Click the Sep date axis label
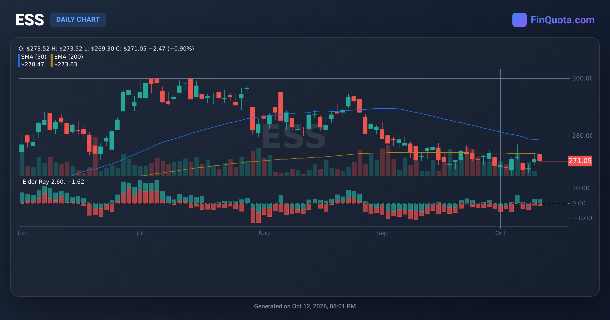Viewport: 610px width, 320px height. 382,233
